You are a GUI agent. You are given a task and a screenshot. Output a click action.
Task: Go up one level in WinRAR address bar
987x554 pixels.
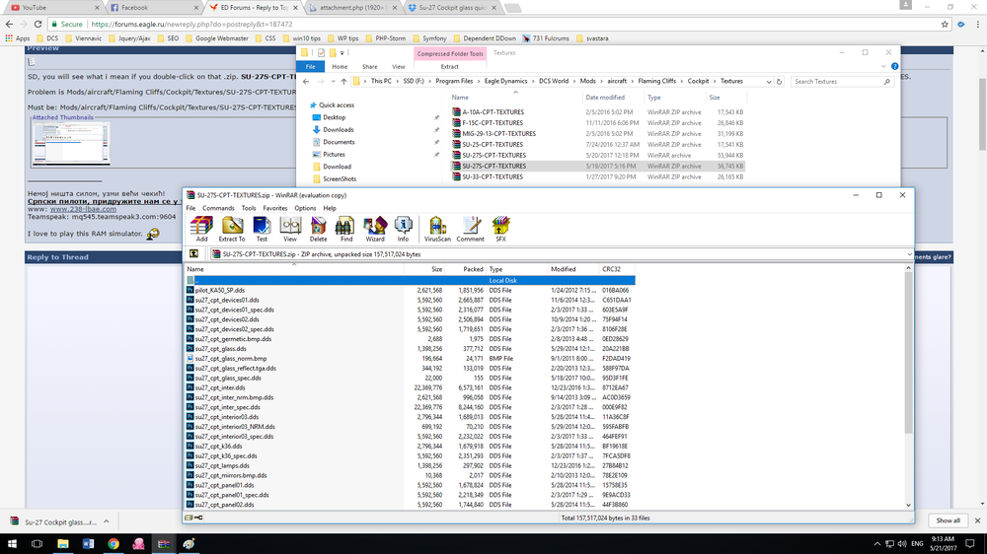(193, 254)
